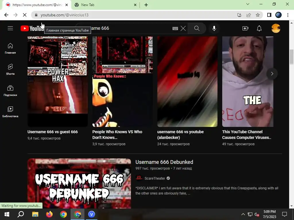The width and height of the screenshot is (294, 220).
Task: Open Подписки subscriptions in sidebar
Action: (10, 91)
